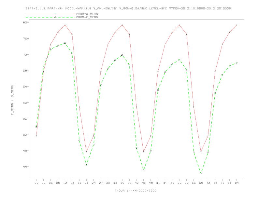This screenshot has height=199, width=258.
Task: Select the green F_MEAN circle at hour 00
Action: pos(36,127)
